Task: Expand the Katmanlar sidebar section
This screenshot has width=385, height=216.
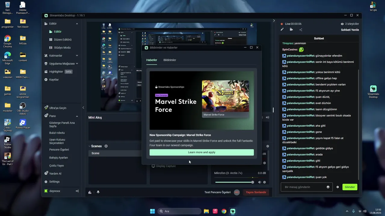Action: (77, 55)
